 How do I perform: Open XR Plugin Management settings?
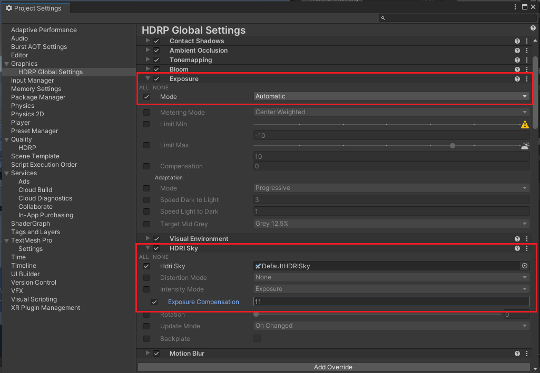click(x=45, y=308)
